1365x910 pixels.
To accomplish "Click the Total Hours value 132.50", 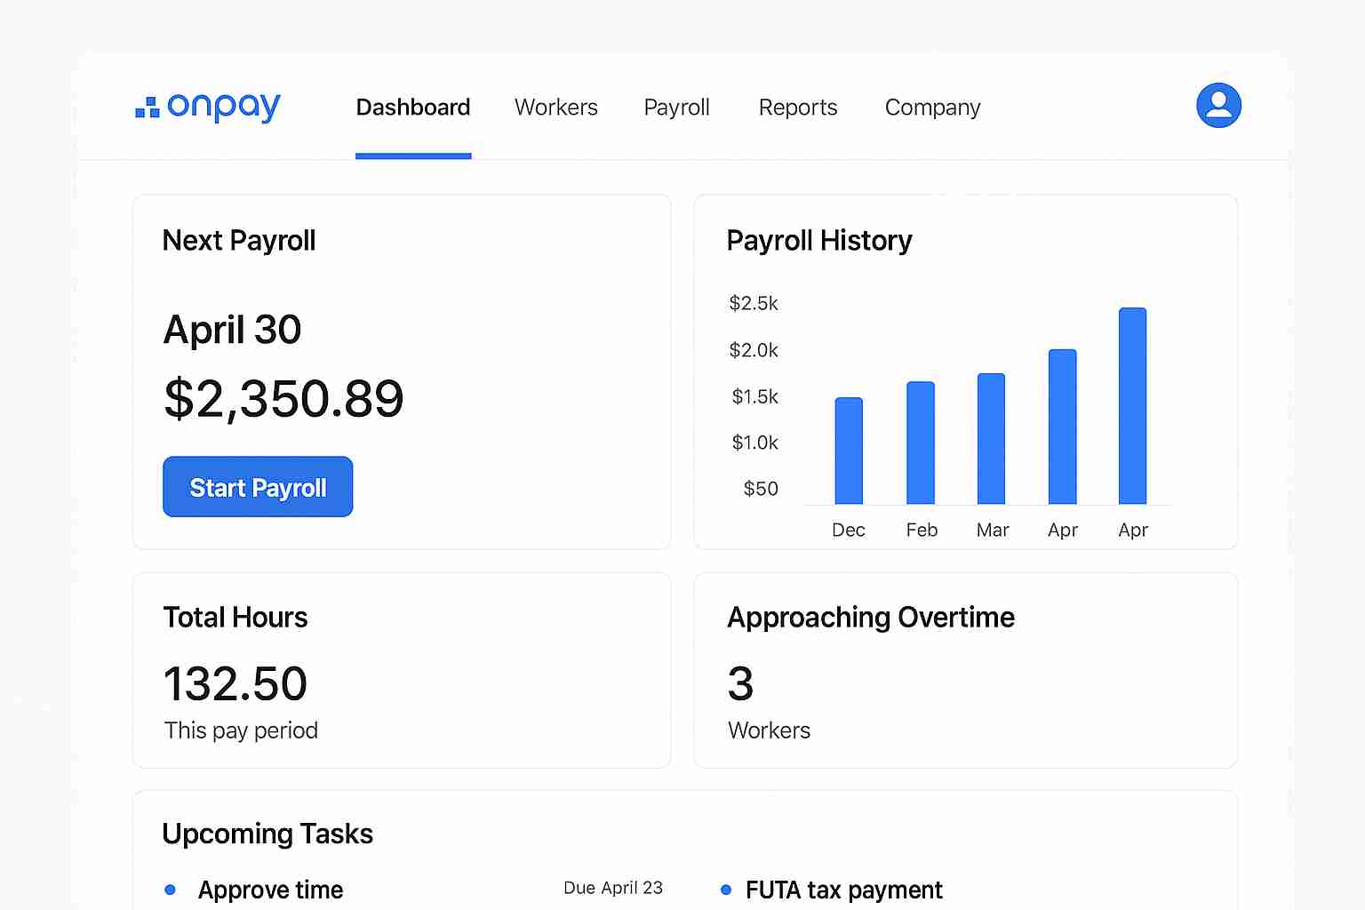I will click(235, 682).
